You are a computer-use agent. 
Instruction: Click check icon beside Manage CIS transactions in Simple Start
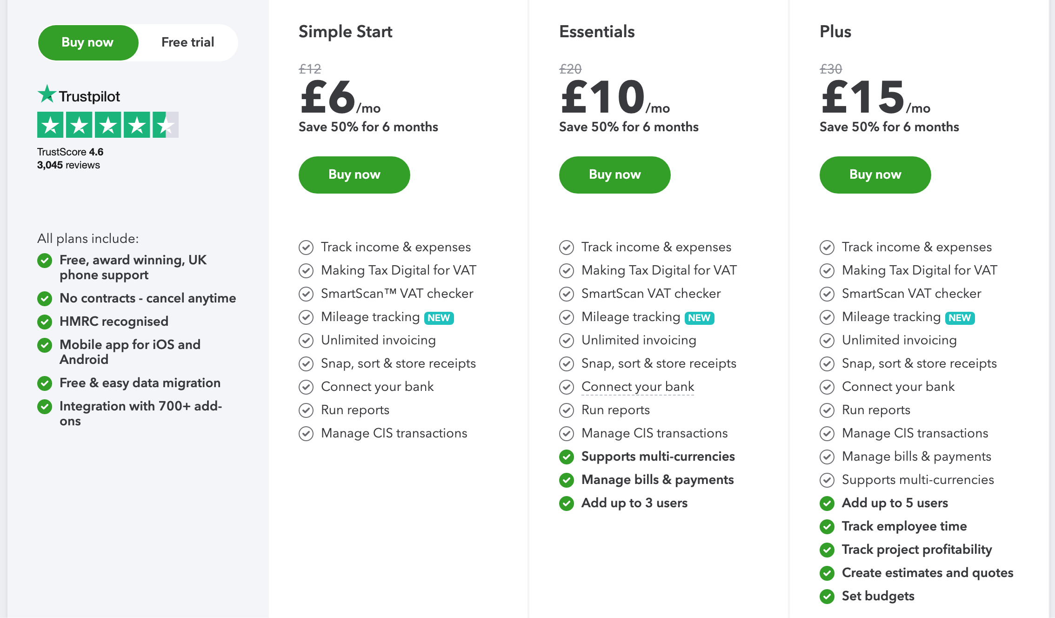point(306,433)
